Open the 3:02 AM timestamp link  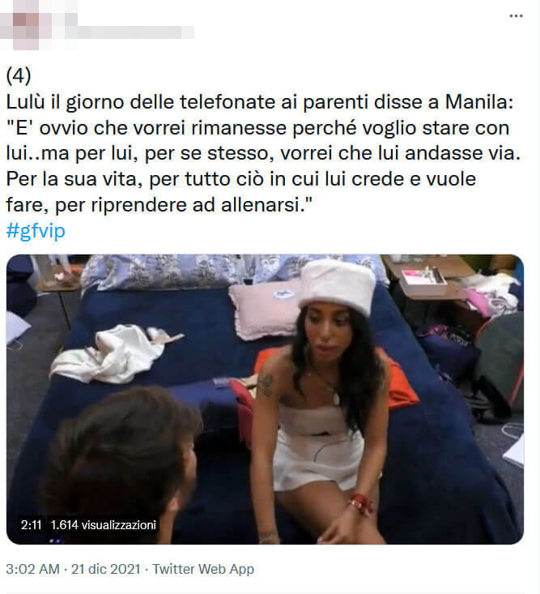(33, 569)
